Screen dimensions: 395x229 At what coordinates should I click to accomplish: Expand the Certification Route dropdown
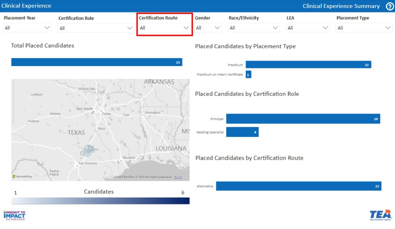164,28
